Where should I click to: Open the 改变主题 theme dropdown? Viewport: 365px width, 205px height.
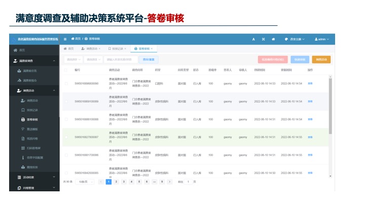tap(295, 39)
